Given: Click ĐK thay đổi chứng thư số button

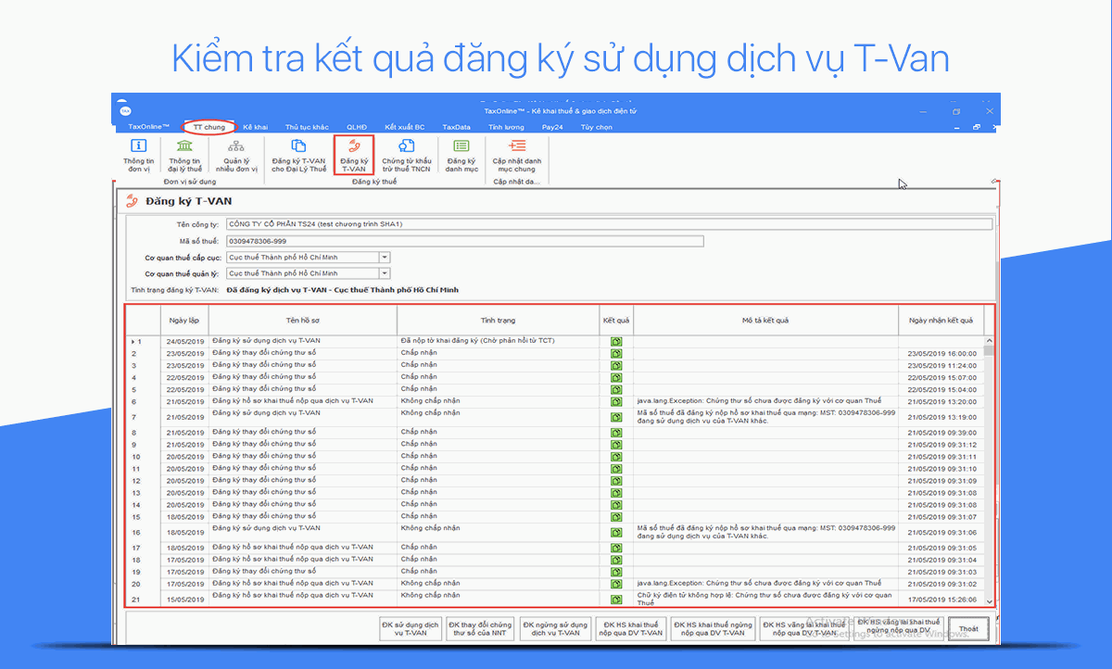Looking at the screenshot, I should click(x=479, y=629).
